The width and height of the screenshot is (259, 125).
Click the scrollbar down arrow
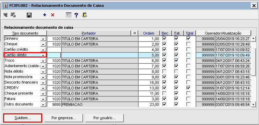coord(254,104)
